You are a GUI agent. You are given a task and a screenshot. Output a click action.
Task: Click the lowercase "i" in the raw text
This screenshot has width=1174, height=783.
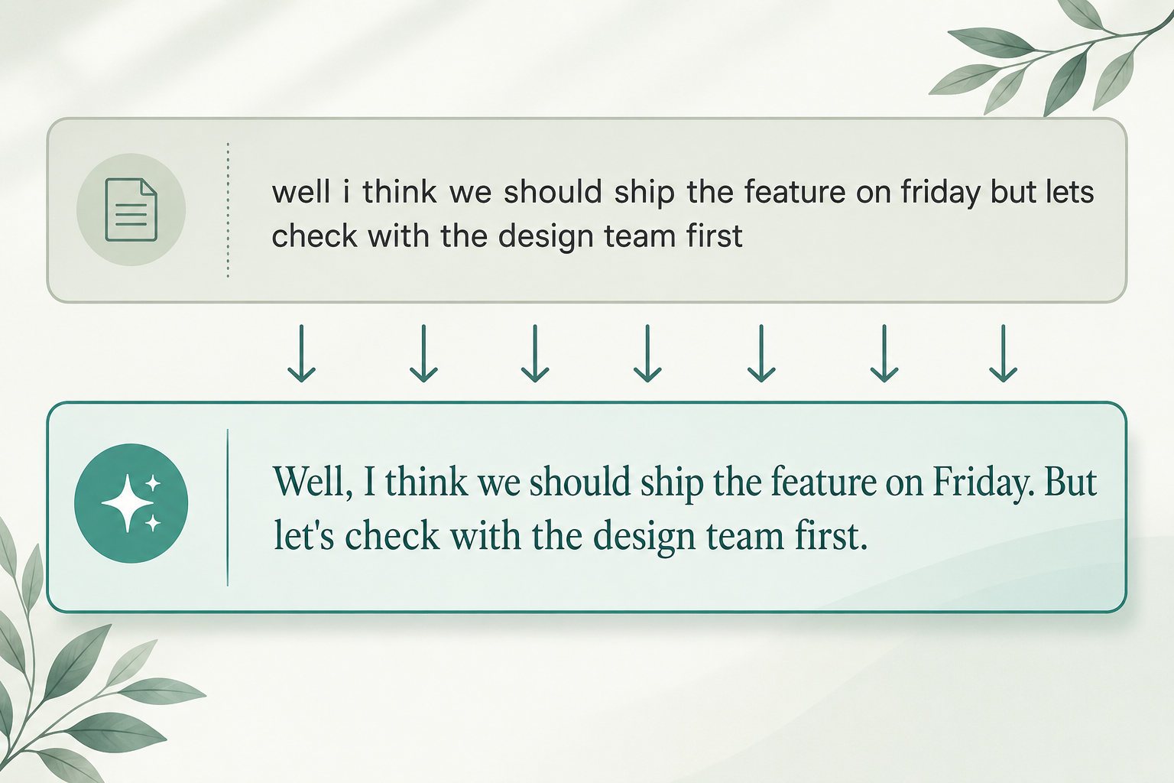[346, 191]
